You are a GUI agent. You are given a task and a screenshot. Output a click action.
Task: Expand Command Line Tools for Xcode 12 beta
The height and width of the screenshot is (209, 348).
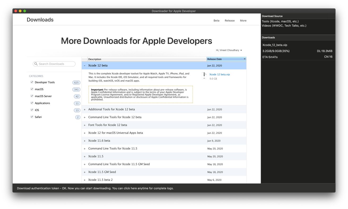tap(85, 117)
